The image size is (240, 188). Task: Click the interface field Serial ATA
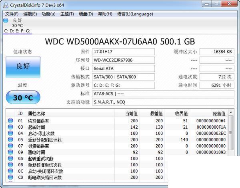point(123,69)
